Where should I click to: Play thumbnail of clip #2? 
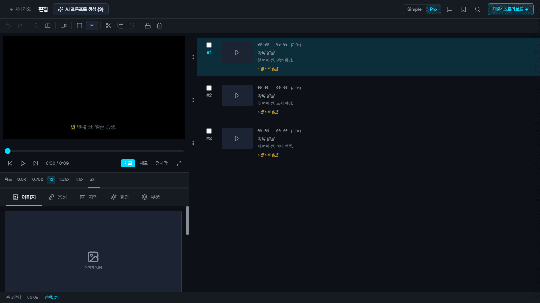coord(237,95)
